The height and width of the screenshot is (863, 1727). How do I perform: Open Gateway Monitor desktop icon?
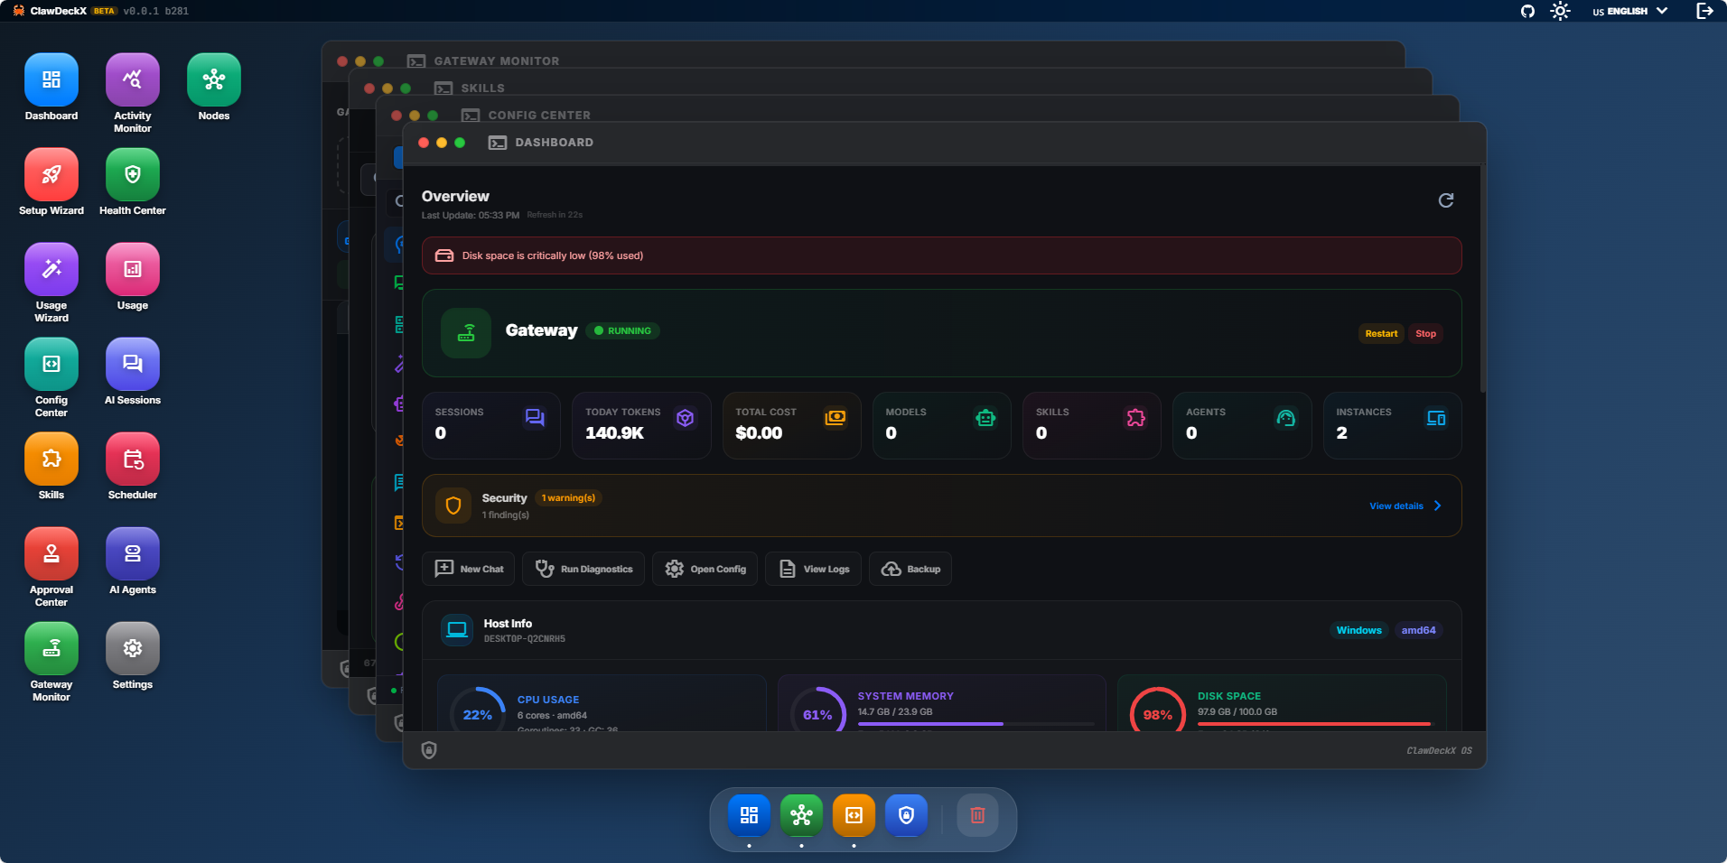click(x=51, y=649)
